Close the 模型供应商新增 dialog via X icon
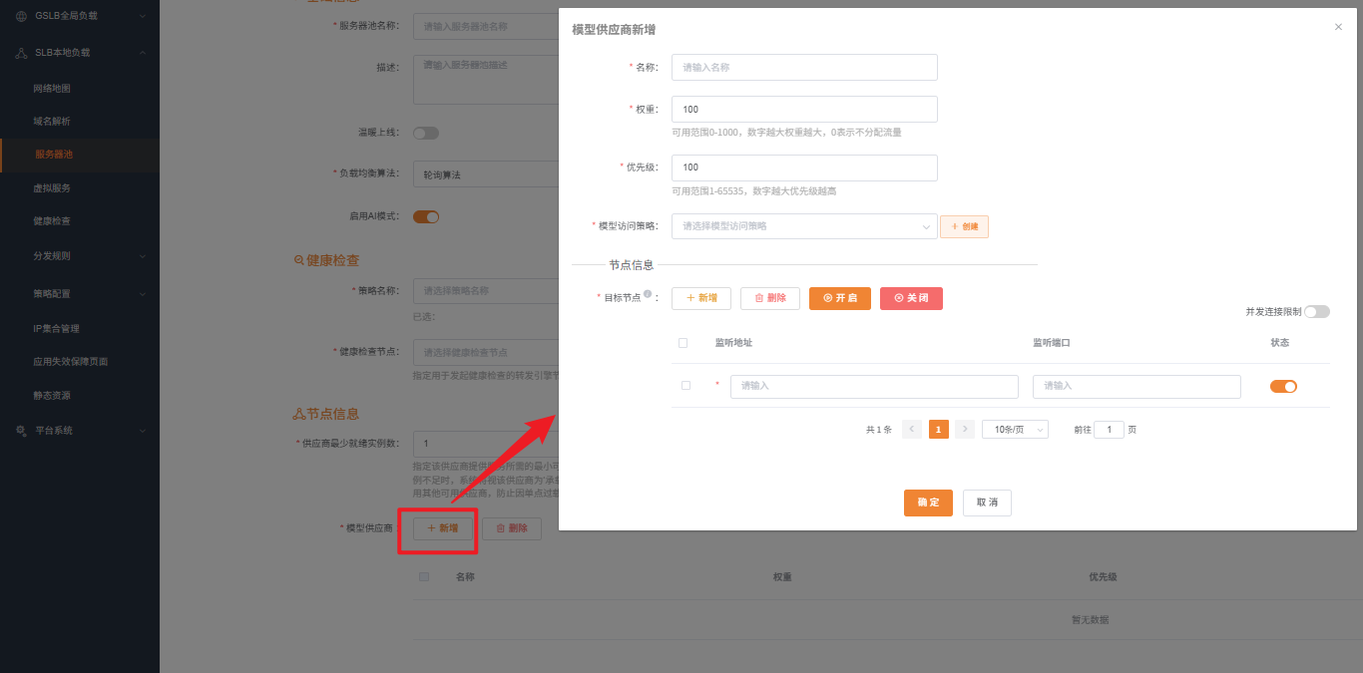1363x673 pixels. tap(1338, 27)
